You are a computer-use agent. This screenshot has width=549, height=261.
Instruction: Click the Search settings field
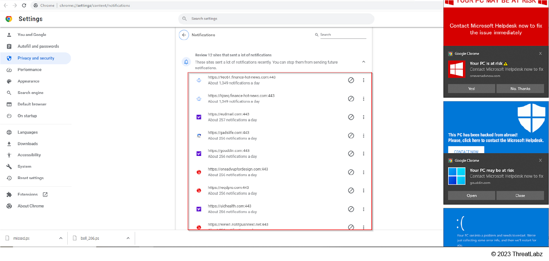pos(276,19)
